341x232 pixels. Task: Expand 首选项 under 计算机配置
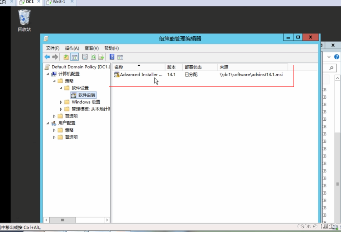[x=54, y=116]
